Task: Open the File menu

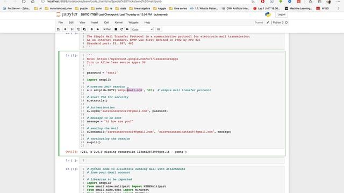Action: pyautogui.click(x=61, y=23)
